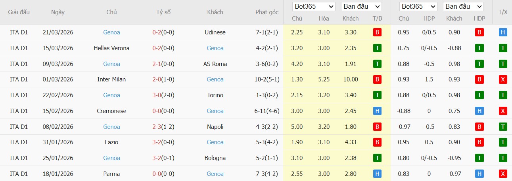Click the Tỷ số column header

163,12
